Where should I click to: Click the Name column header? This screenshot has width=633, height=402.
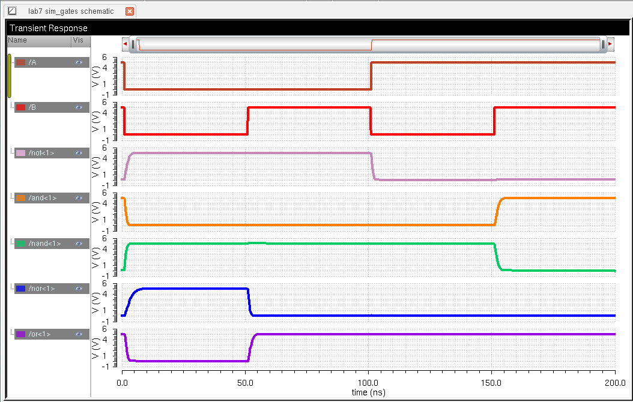click(18, 40)
